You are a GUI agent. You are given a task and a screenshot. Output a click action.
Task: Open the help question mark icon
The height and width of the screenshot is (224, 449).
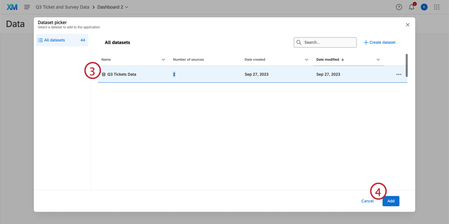(x=399, y=7)
